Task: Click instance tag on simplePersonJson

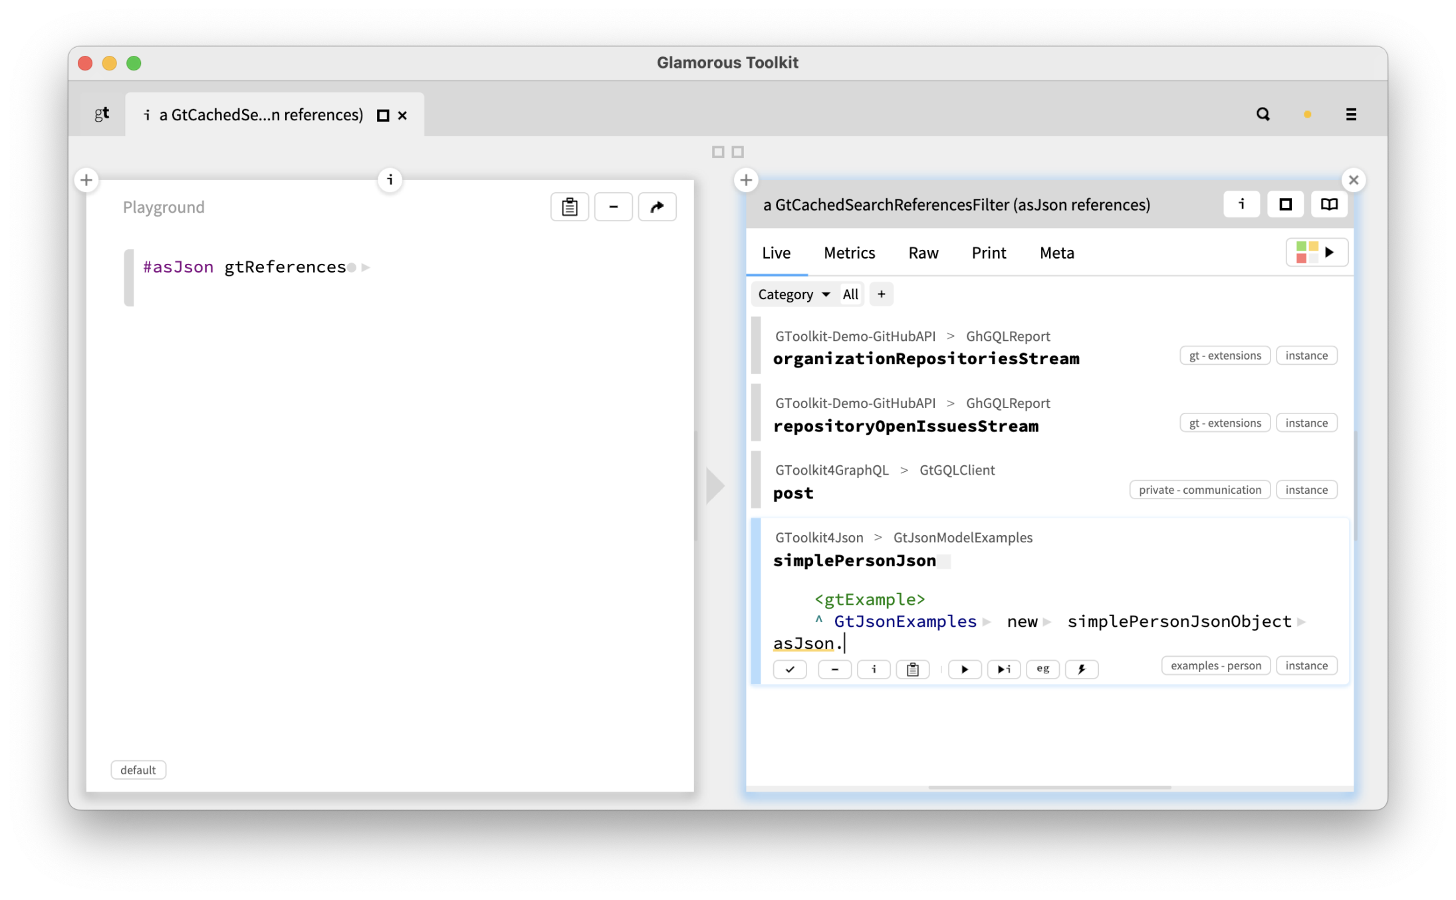Action: click(x=1306, y=665)
